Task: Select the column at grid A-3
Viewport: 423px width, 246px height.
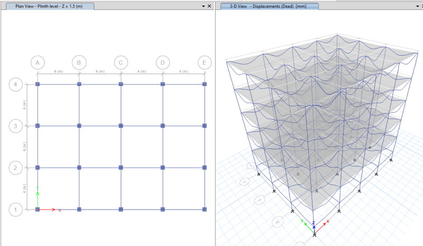Action: [x=38, y=126]
